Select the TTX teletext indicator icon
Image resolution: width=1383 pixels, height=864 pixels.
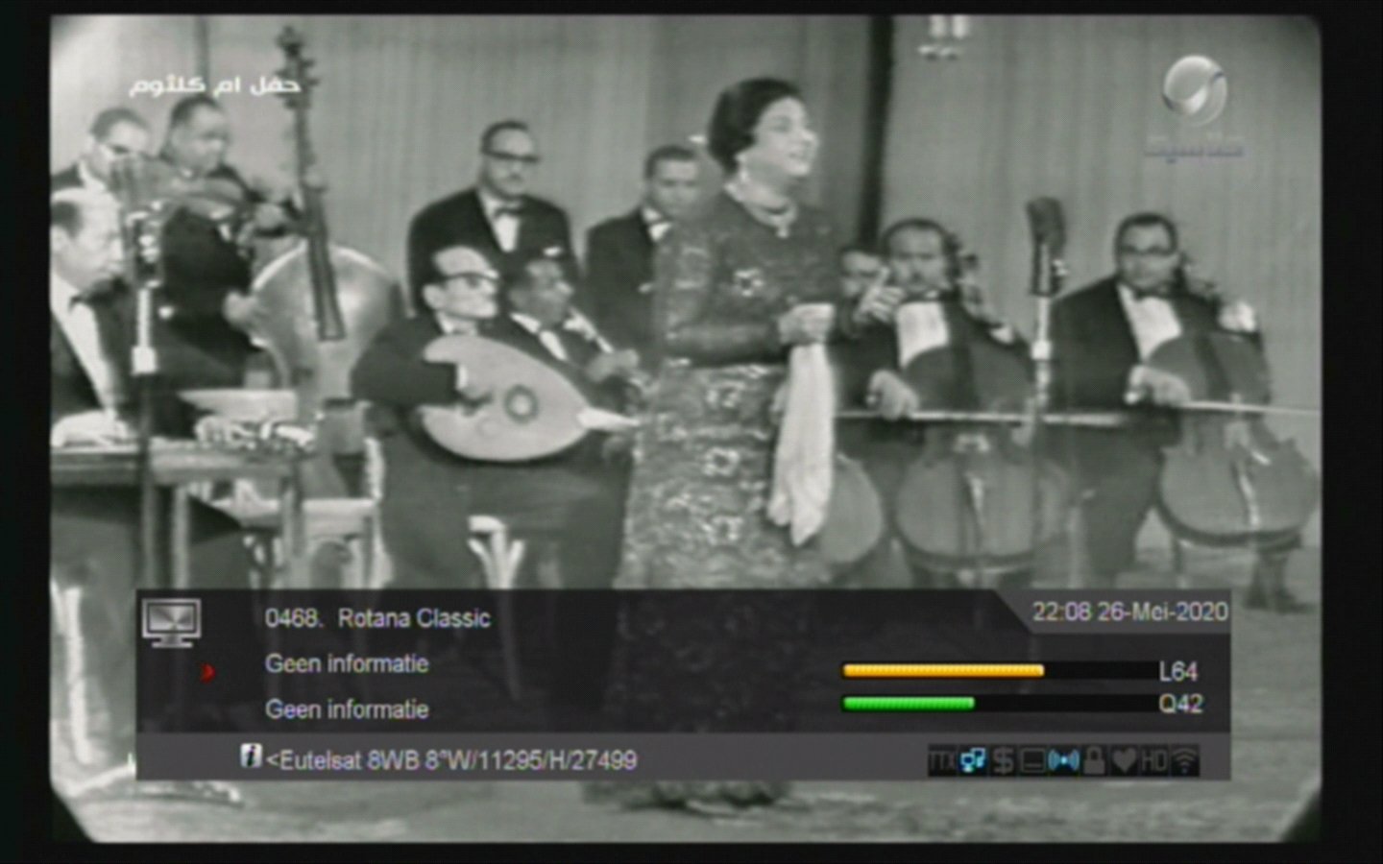942,762
